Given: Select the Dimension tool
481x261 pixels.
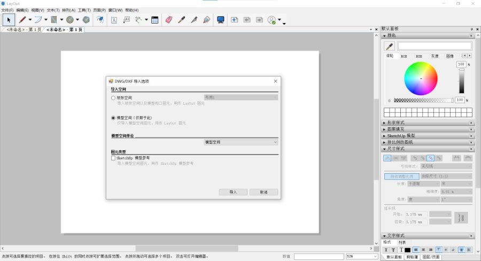Looking at the screenshot, I should pyautogui.click(x=138, y=20).
